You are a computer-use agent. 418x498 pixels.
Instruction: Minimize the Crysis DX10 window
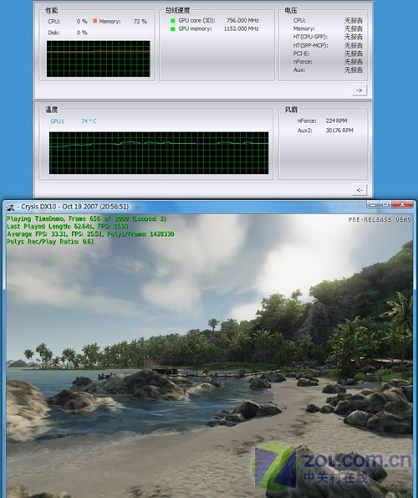tap(373, 204)
